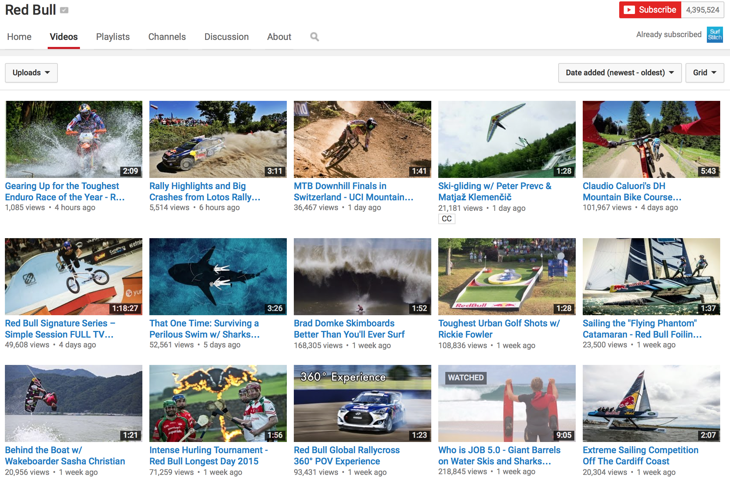Play the enduro motorcycle water splash thumbnail
This screenshot has height=477, width=730.
click(x=74, y=139)
